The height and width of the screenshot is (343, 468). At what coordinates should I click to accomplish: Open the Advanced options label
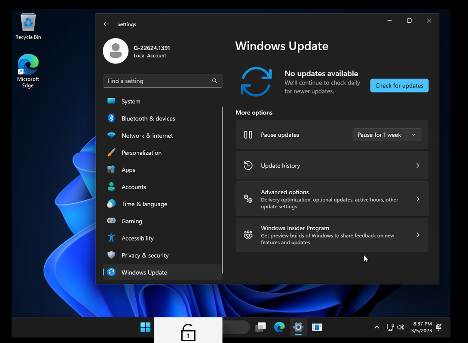coord(285,192)
